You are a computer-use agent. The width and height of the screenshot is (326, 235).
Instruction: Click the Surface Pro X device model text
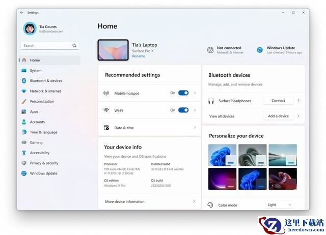tap(143, 51)
